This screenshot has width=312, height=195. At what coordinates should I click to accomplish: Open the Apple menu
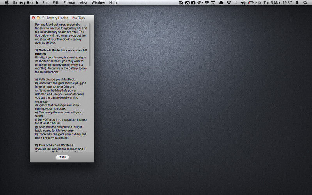tap(7, 3)
